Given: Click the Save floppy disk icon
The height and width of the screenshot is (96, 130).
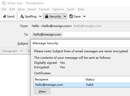Looking at the screenshot, I should [71, 16].
